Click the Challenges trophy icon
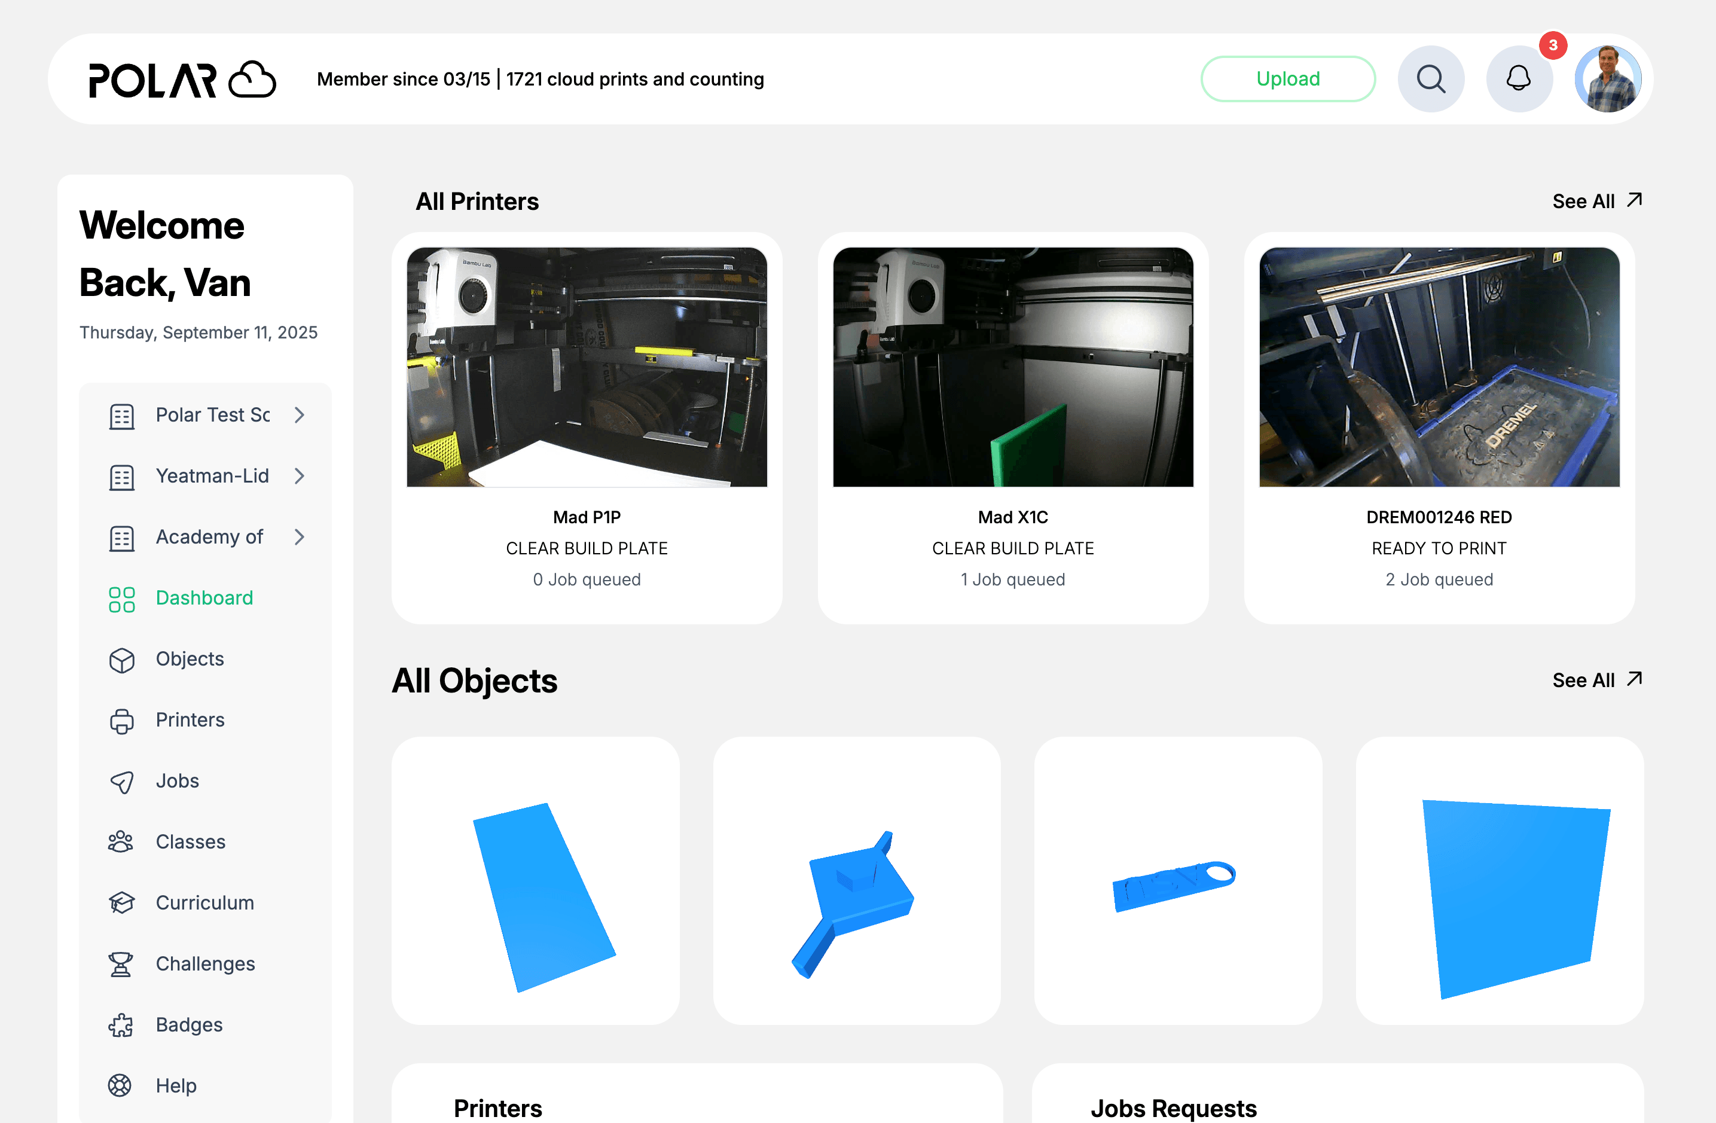This screenshot has width=1716, height=1123. tap(121, 965)
